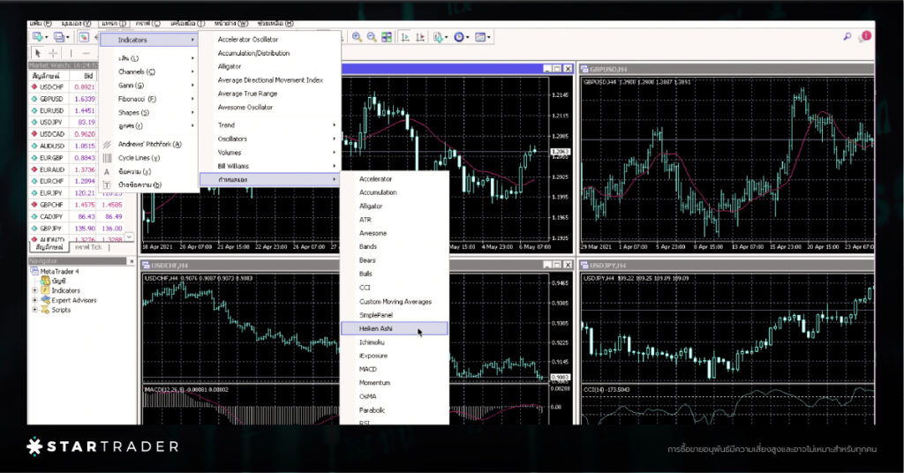Click the MetaTrader 4 root icon in Navigator
The height and width of the screenshot is (473, 904).
click(34, 271)
